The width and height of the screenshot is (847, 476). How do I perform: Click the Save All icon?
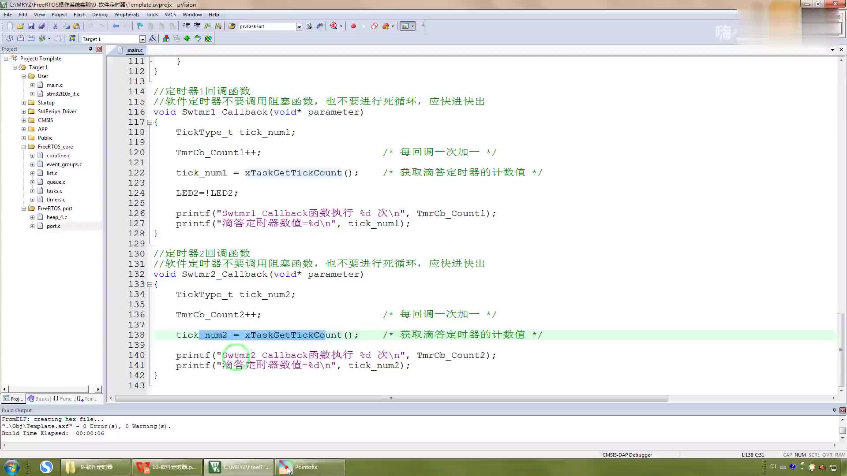41,26
